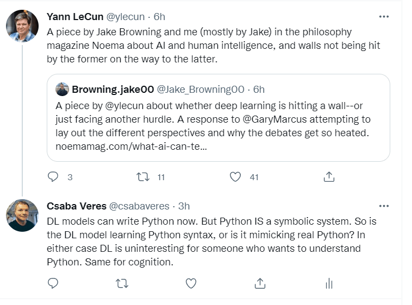View analytics for Csaba Veres's tweet
The image size is (412, 305).
tap(328, 283)
